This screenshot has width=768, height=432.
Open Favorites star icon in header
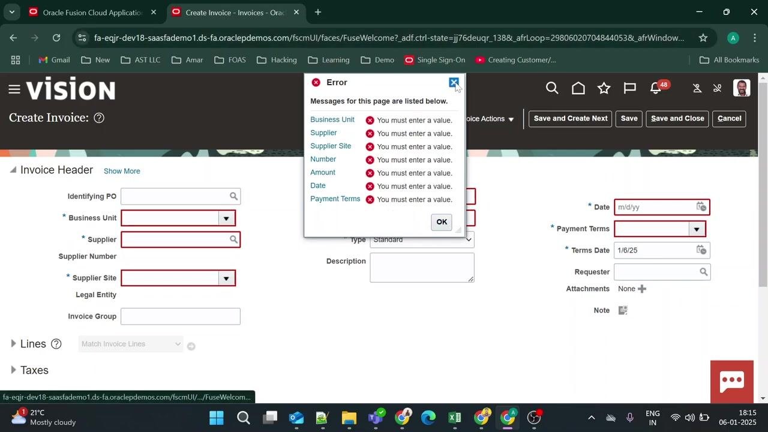click(x=604, y=89)
